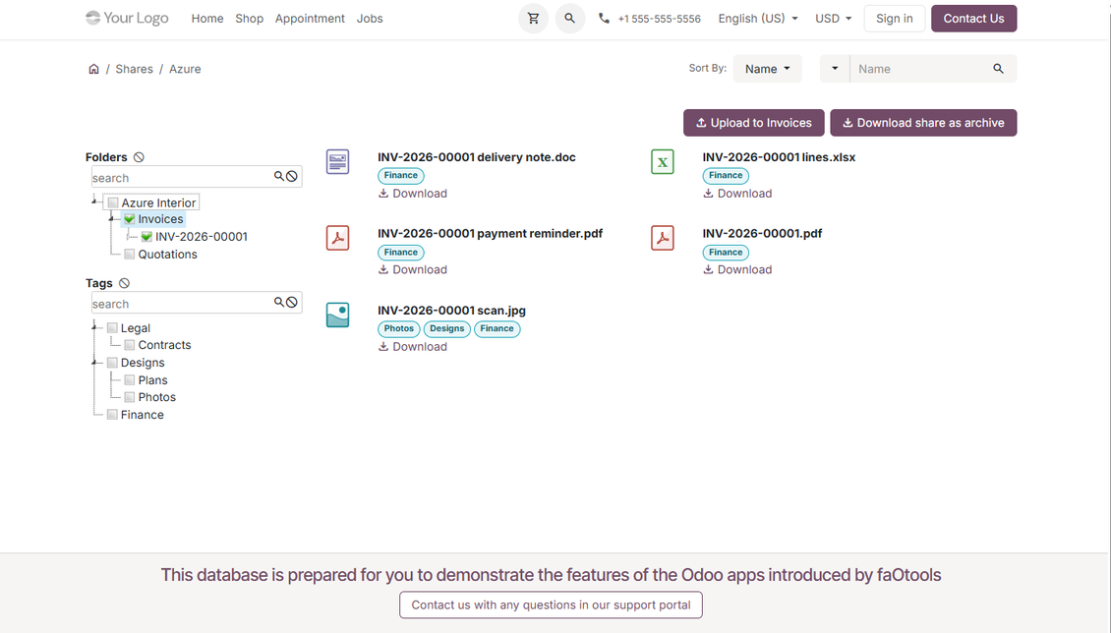This screenshot has height=633, width=1111.
Task: Click the Contact Us button
Action: (973, 19)
